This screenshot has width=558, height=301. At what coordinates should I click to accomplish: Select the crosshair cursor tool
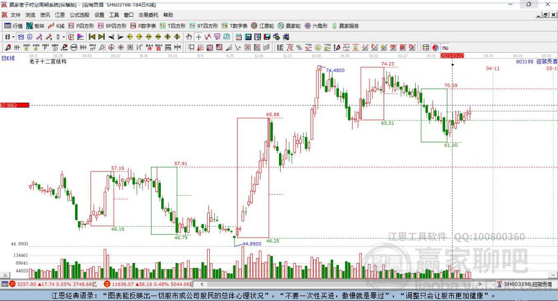pos(198,37)
